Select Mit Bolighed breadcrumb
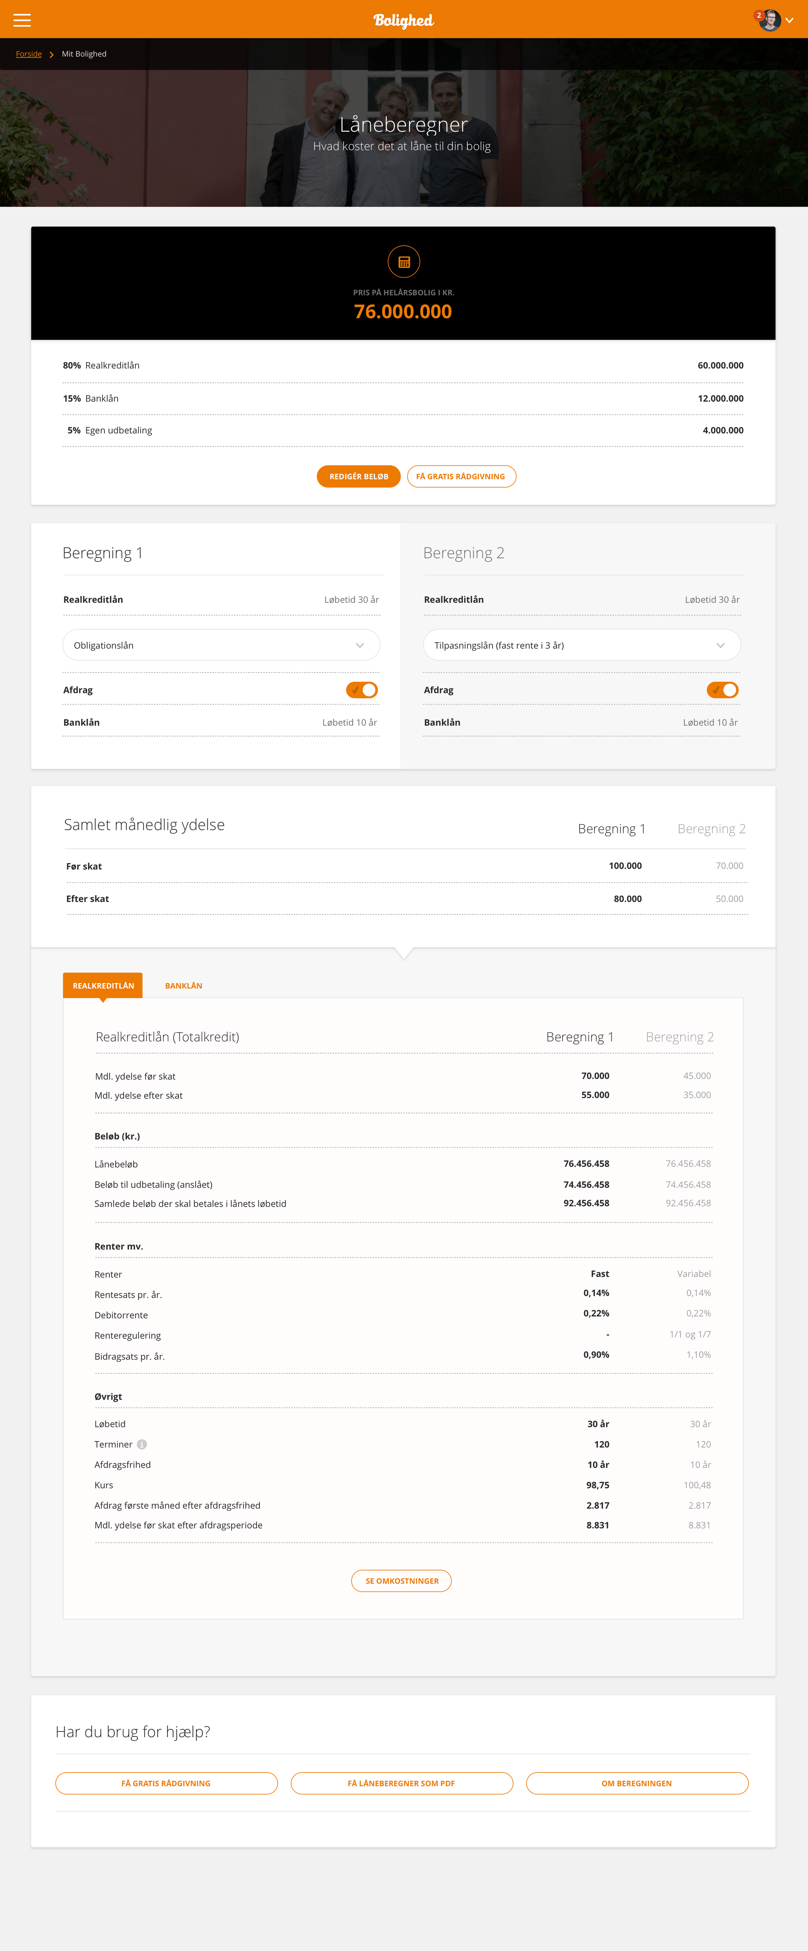This screenshot has width=808, height=1951. 84,54
